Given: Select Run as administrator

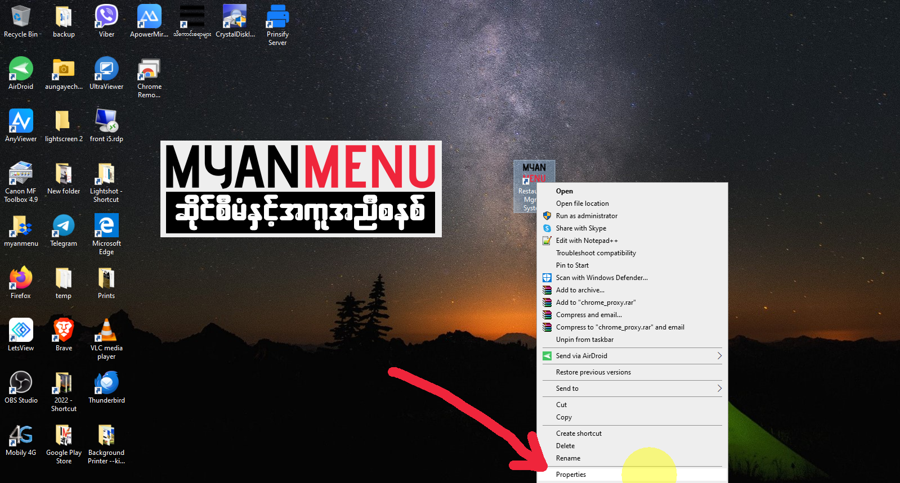Looking at the screenshot, I should pyautogui.click(x=586, y=216).
